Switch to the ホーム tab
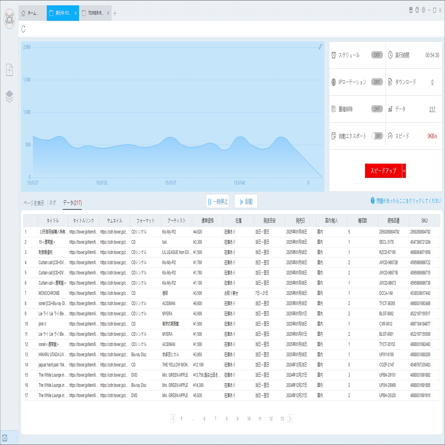Image resolution: width=445 pixels, height=445 pixels. click(x=32, y=13)
